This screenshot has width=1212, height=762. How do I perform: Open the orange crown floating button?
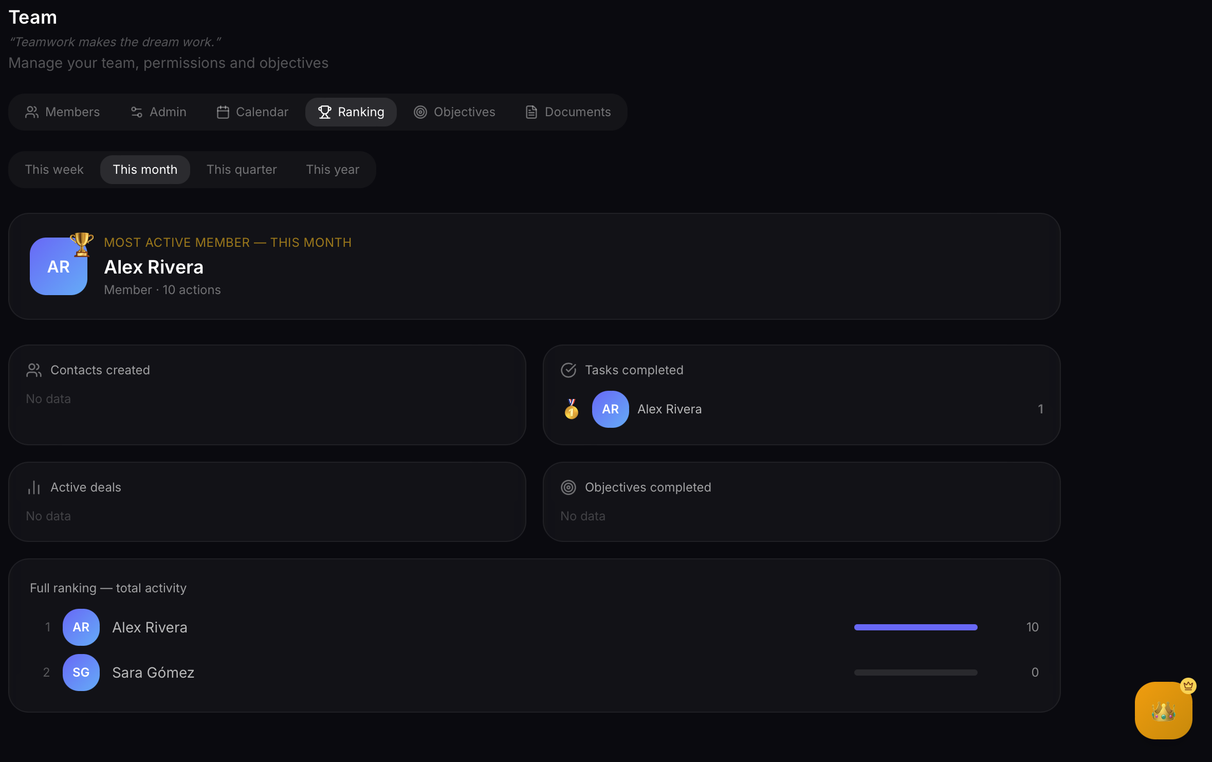pyautogui.click(x=1164, y=711)
